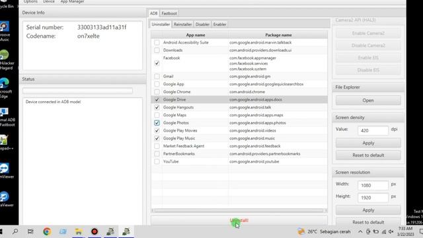
Task: Select the Reinstaller tab
Action: pos(182,24)
